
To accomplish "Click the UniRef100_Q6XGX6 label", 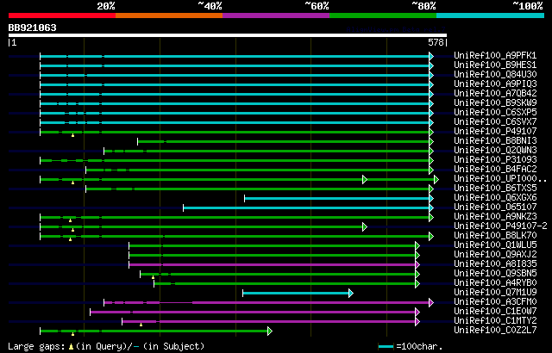I will pyautogui.click(x=495, y=198).
